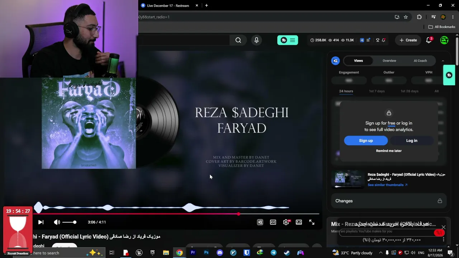Bookmark this page with the star

point(406,17)
